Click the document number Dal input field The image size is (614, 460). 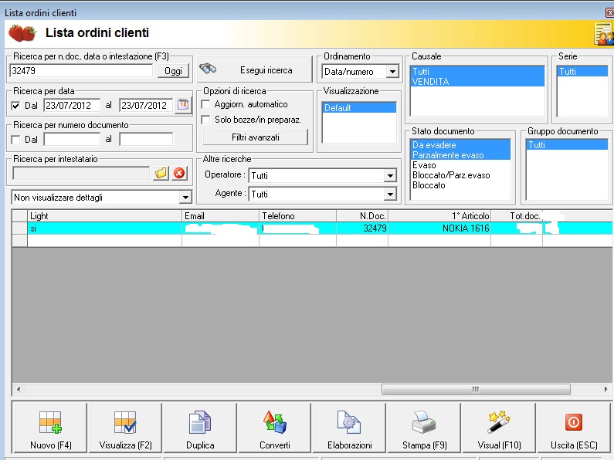[72, 139]
